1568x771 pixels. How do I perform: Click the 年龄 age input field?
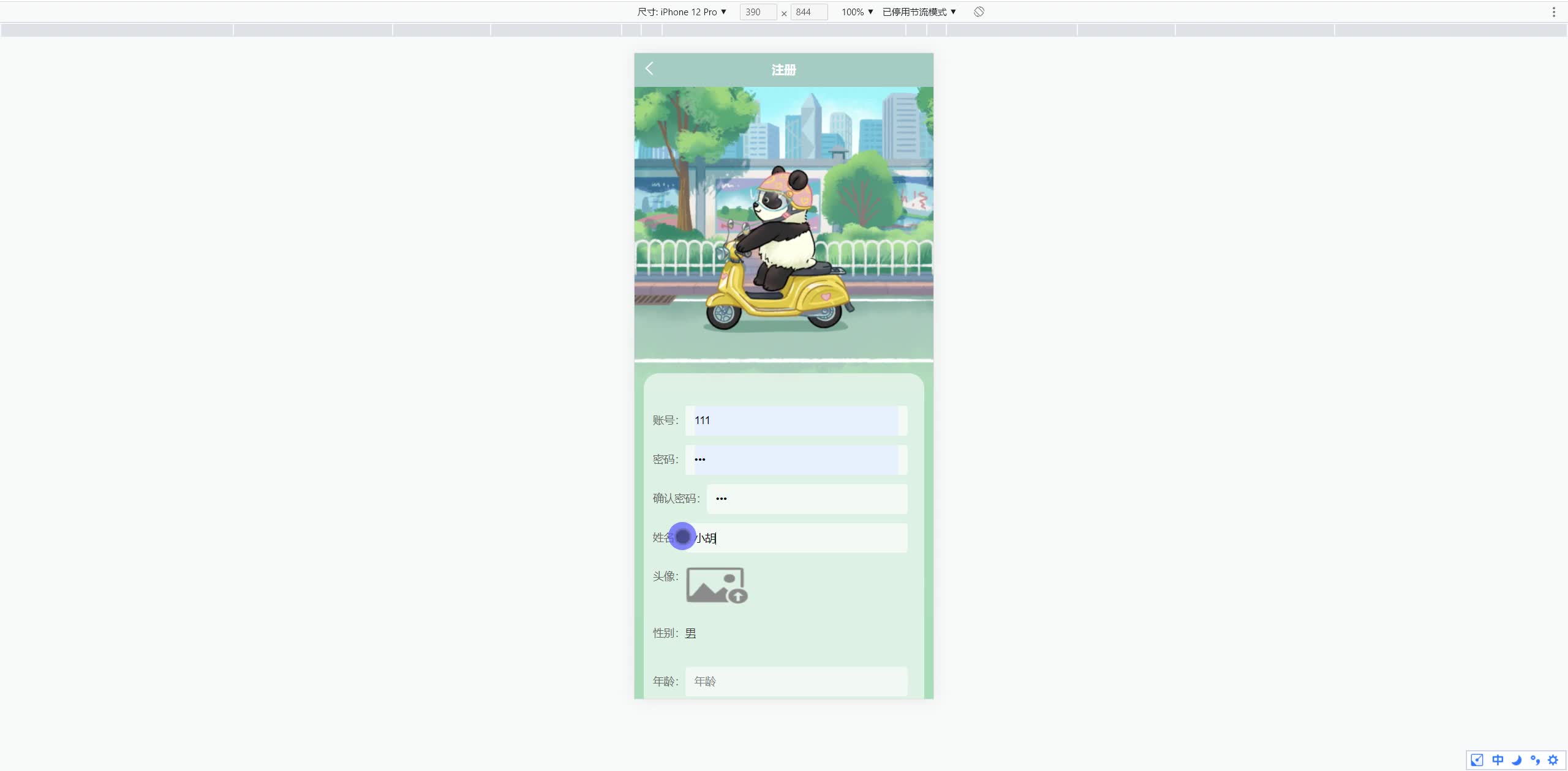pyautogui.click(x=796, y=681)
